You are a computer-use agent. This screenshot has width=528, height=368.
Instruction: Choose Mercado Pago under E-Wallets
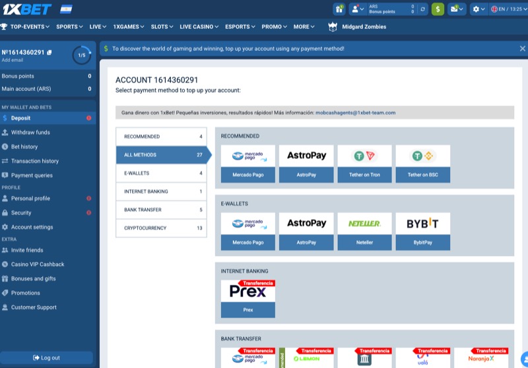(248, 231)
